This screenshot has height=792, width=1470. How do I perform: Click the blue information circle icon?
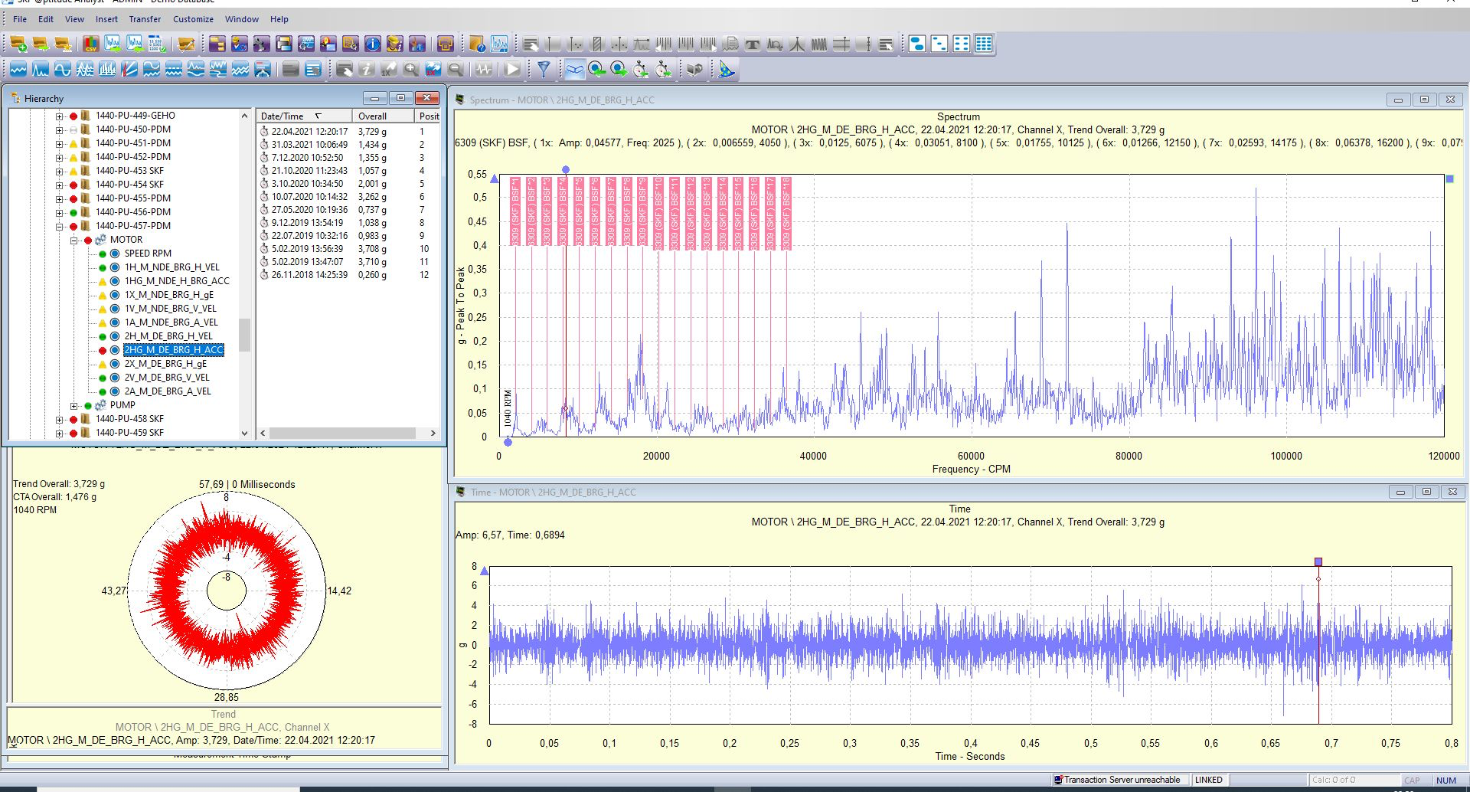pyautogui.click(x=373, y=44)
